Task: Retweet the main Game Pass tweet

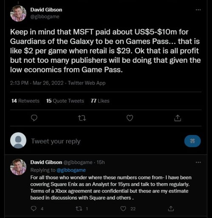Action: (x=82, y=118)
